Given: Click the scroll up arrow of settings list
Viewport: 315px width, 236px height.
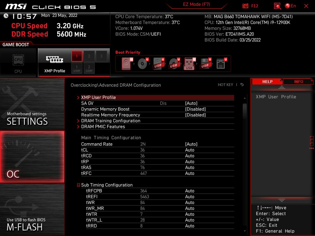Looking at the screenshot, I should [245, 98].
